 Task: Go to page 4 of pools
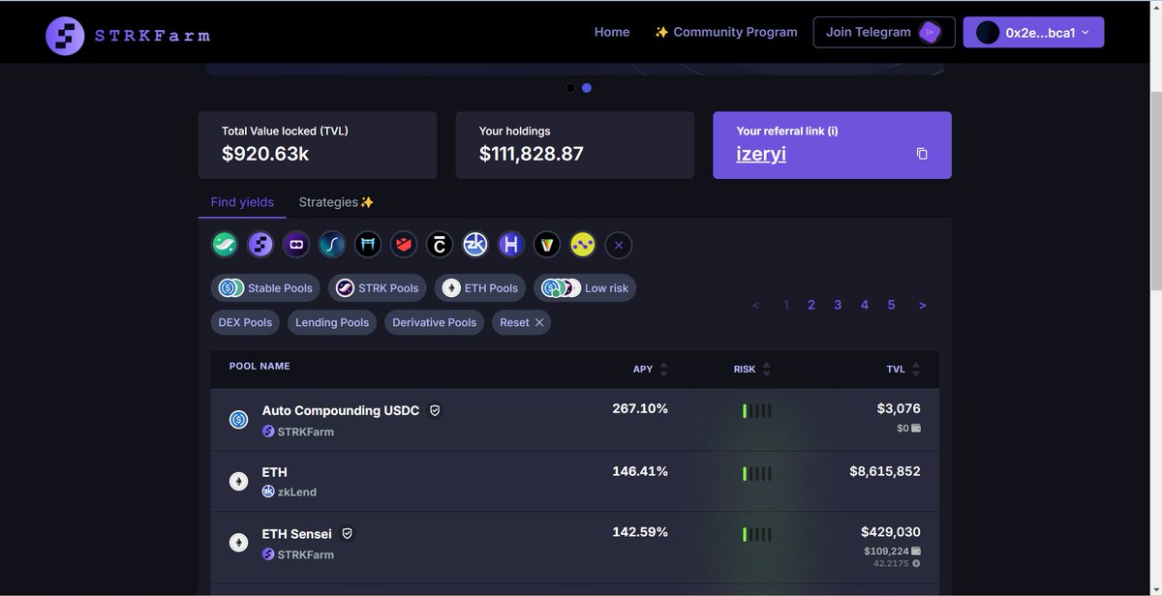coord(865,305)
